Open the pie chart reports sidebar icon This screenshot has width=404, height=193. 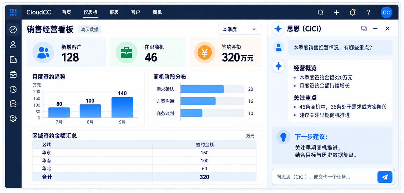click(x=13, y=89)
